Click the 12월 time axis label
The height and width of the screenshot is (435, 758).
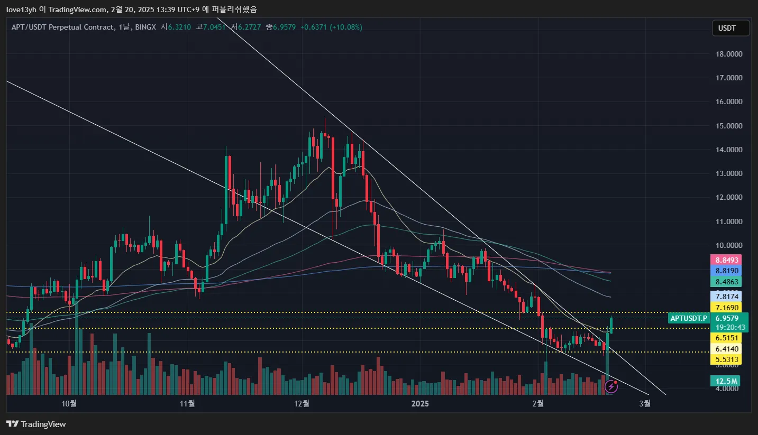[302, 404]
